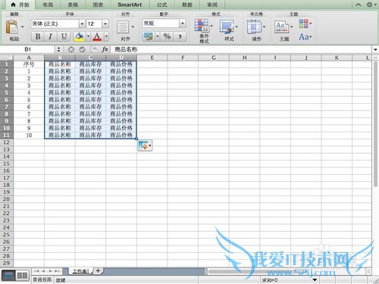Open the font name dropdown
379x284 pixels.
click(x=82, y=24)
